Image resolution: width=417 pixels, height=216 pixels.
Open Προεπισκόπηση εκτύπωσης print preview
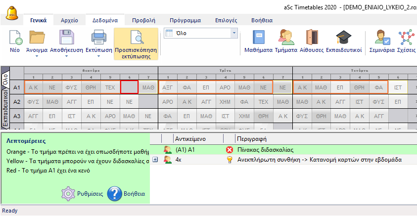tap(136, 43)
